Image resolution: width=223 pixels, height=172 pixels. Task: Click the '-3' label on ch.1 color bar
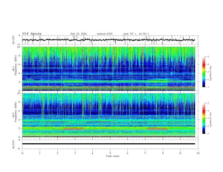208,56
